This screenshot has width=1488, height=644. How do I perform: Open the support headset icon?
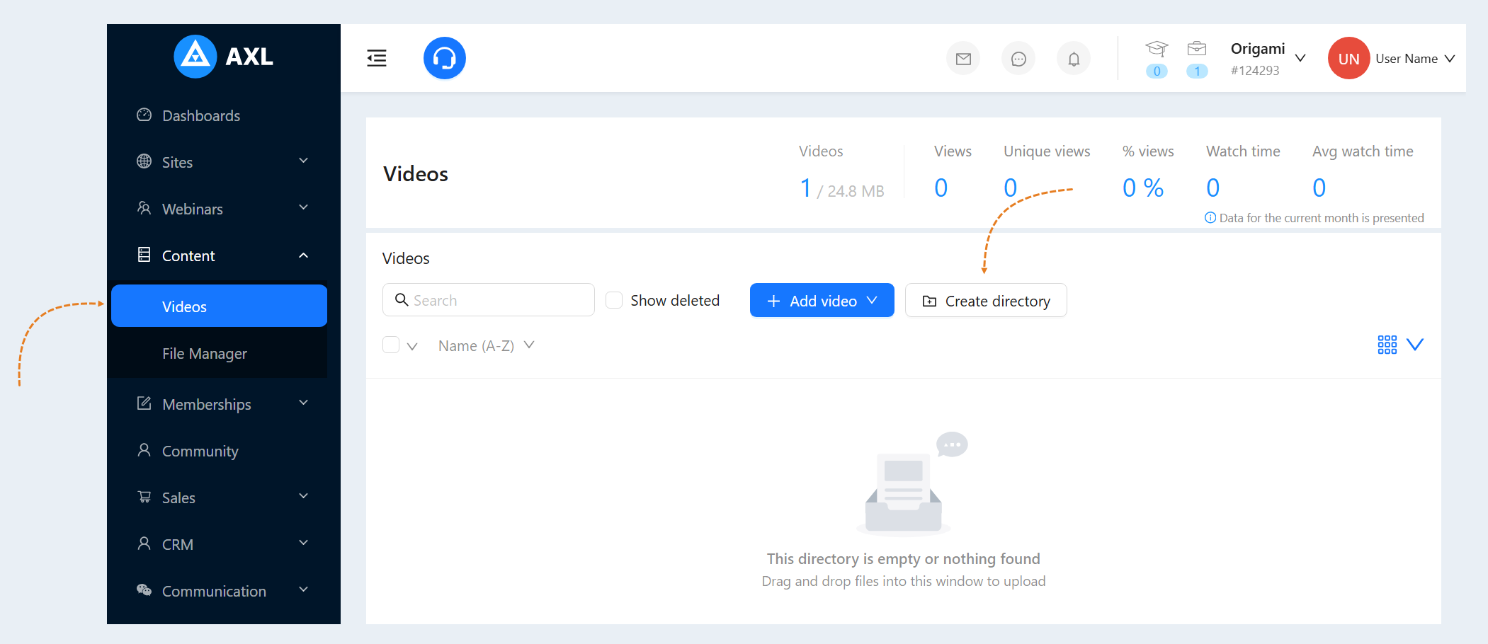tap(445, 58)
